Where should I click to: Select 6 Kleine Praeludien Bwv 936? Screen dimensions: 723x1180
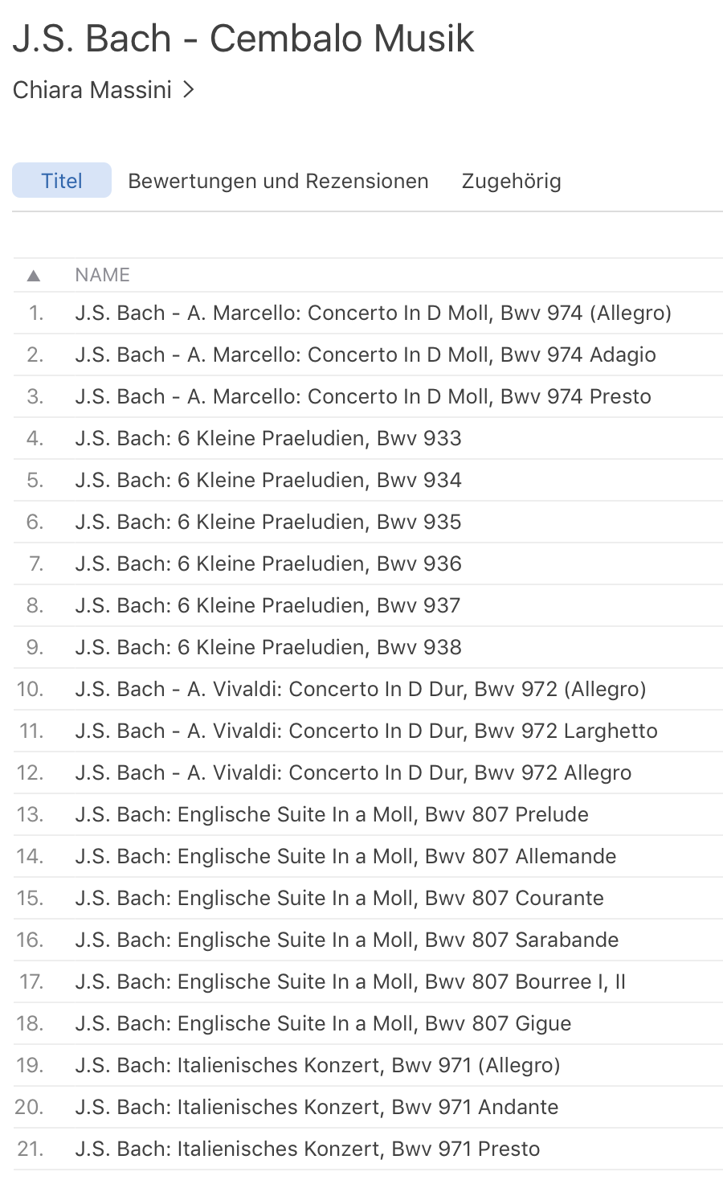(268, 563)
